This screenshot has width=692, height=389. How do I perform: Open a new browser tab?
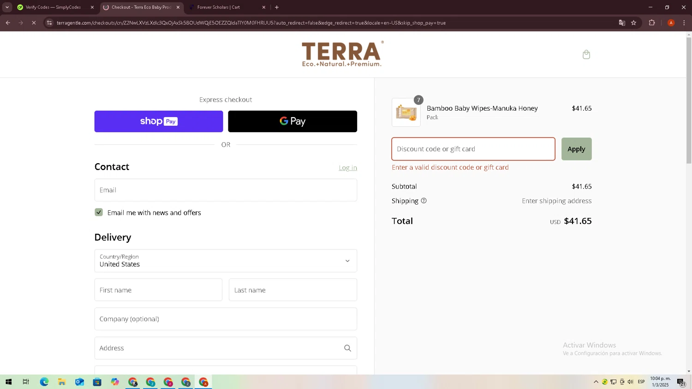pos(277,7)
